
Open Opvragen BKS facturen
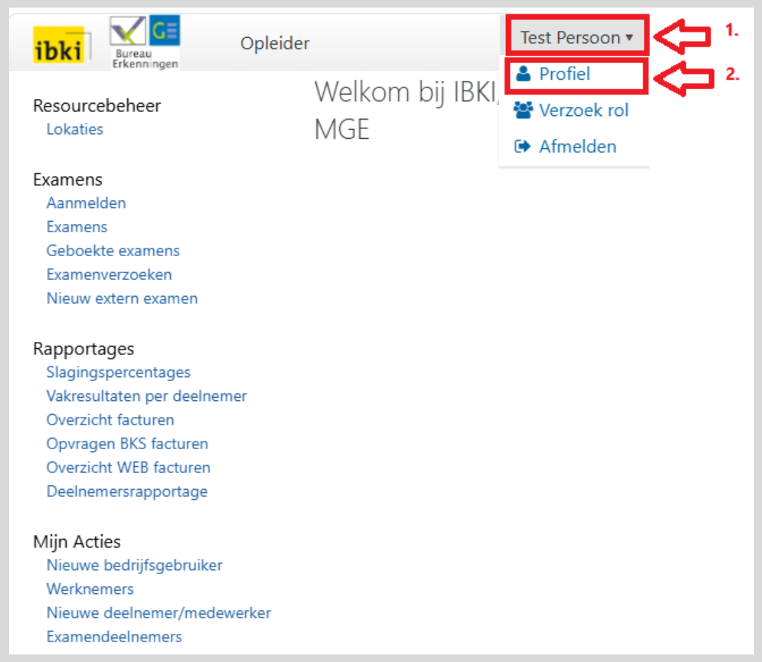(127, 443)
